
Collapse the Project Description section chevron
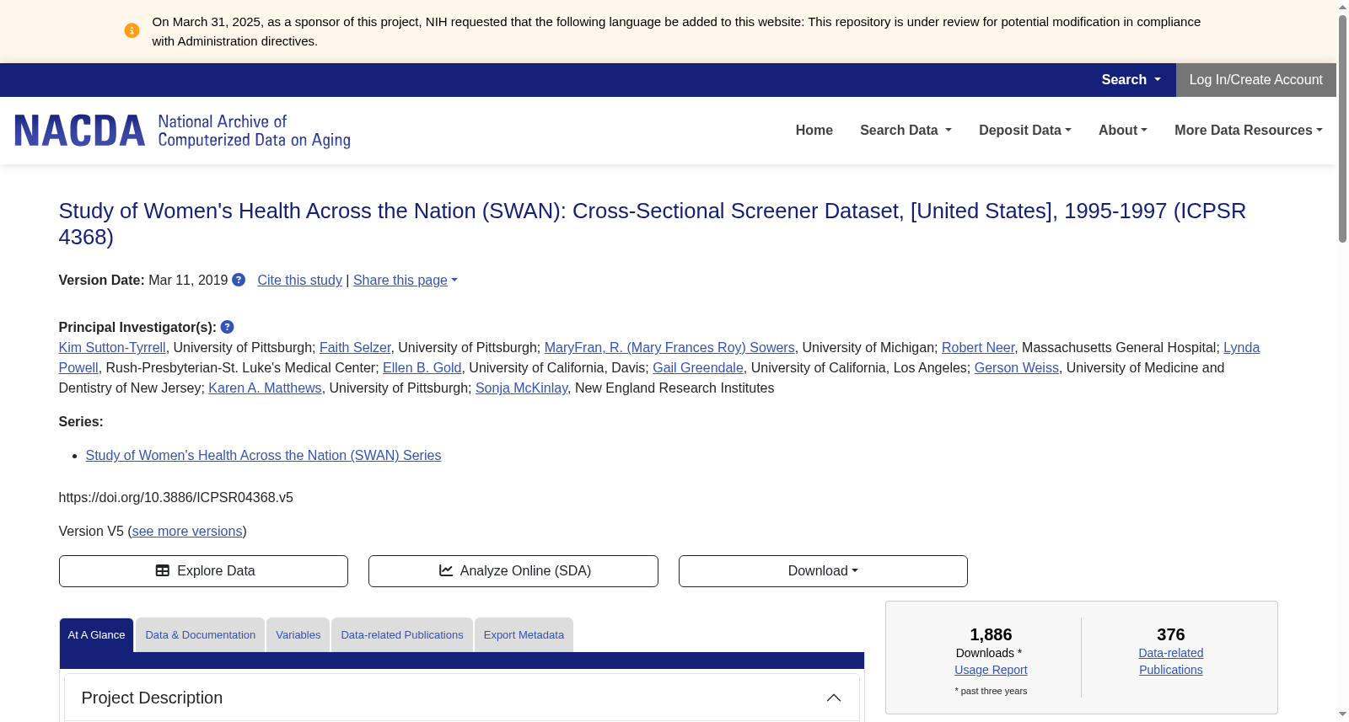point(834,698)
